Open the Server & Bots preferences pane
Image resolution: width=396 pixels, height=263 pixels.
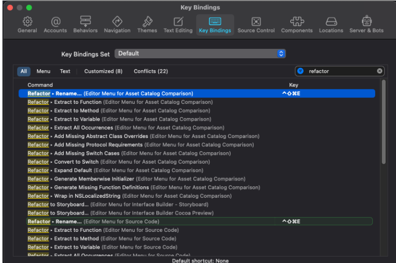coord(366,25)
